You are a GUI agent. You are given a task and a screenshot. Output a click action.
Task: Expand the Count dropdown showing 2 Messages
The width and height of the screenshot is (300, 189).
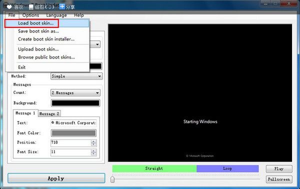coord(75,93)
